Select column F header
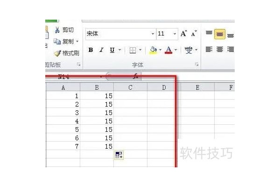The image size is (280, 187). click(x=224, y=87)
